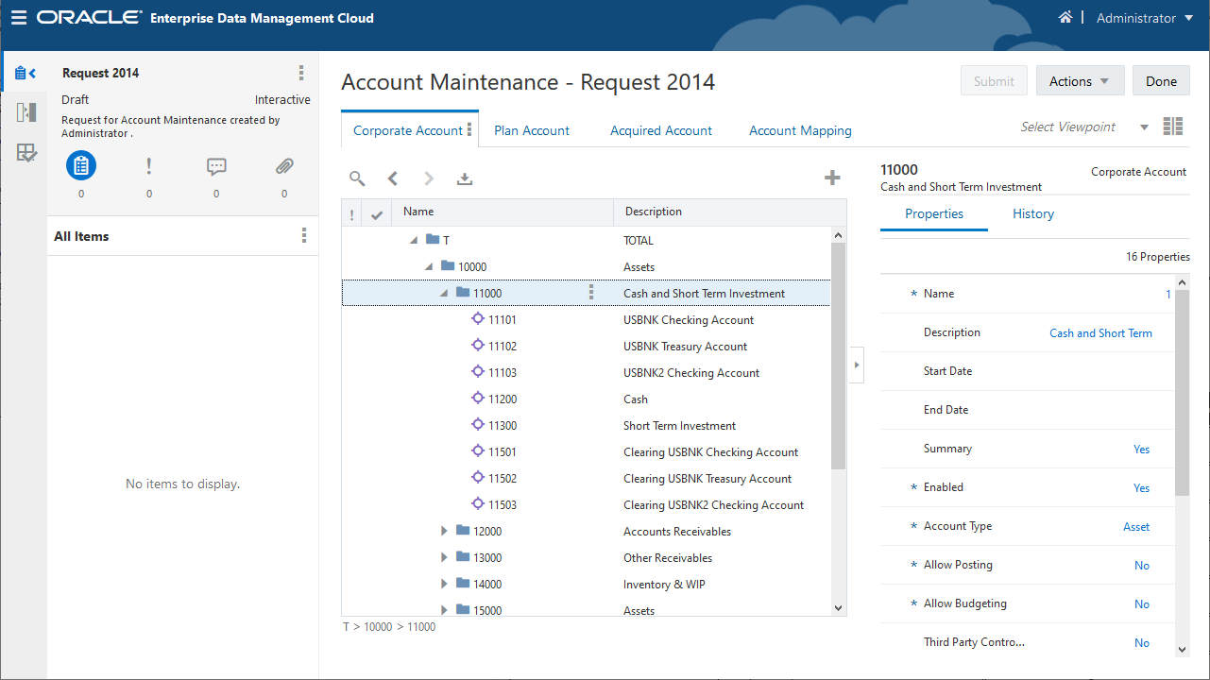Click the plus icon to add node
This screenshot has width=1210, height=680.
[x=832, y=178]
